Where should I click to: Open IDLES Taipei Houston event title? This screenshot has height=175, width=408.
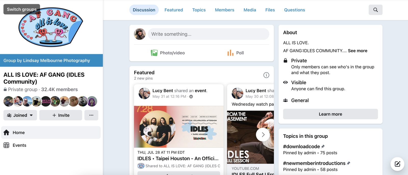[178, 158]
